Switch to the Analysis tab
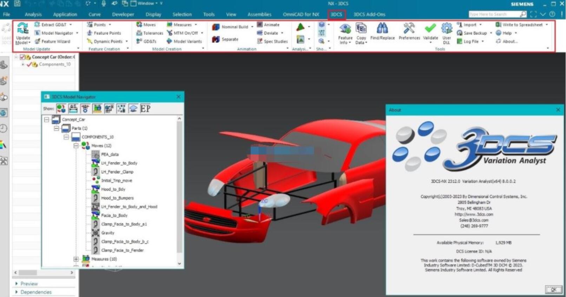Screen dimensions: 566x297 (33, 14)
